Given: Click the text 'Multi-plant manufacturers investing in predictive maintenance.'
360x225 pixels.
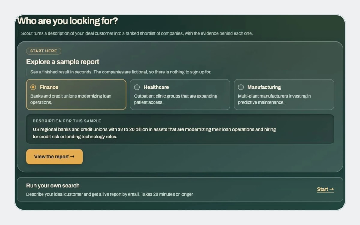Looking at the screenshot, I should [274, 99].
